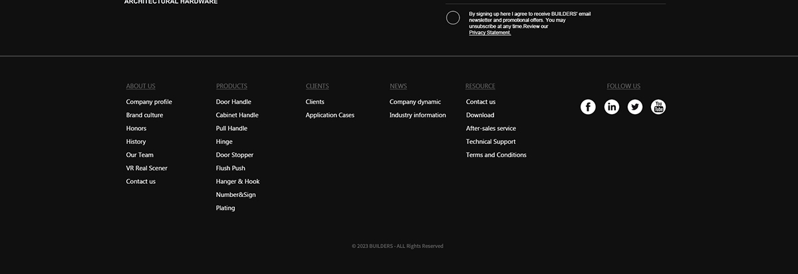
Task: Open the Terms and Conditions link
Action: (496, 155)
